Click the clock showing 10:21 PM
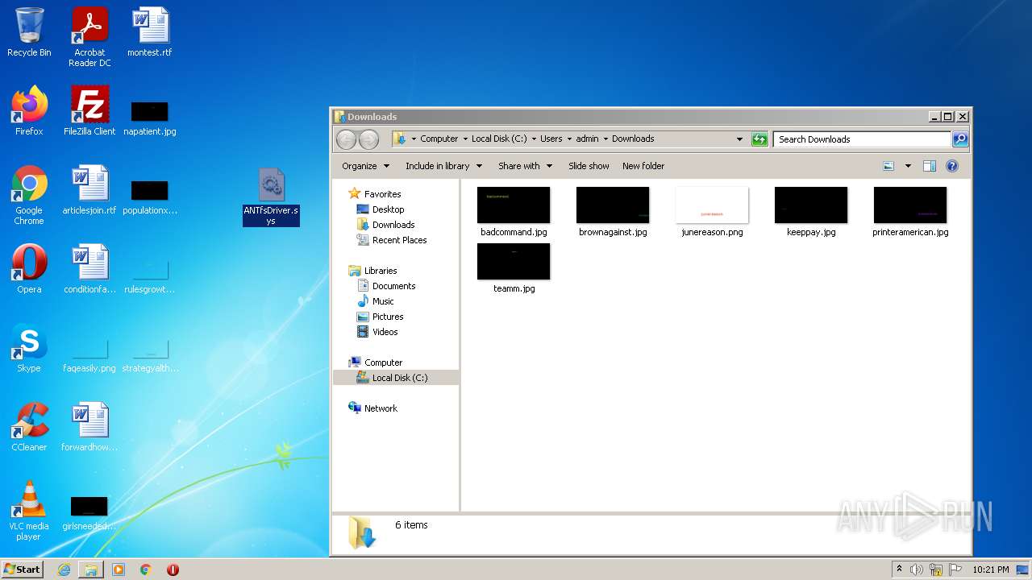 pyautogui.click(x=991, y=570)
